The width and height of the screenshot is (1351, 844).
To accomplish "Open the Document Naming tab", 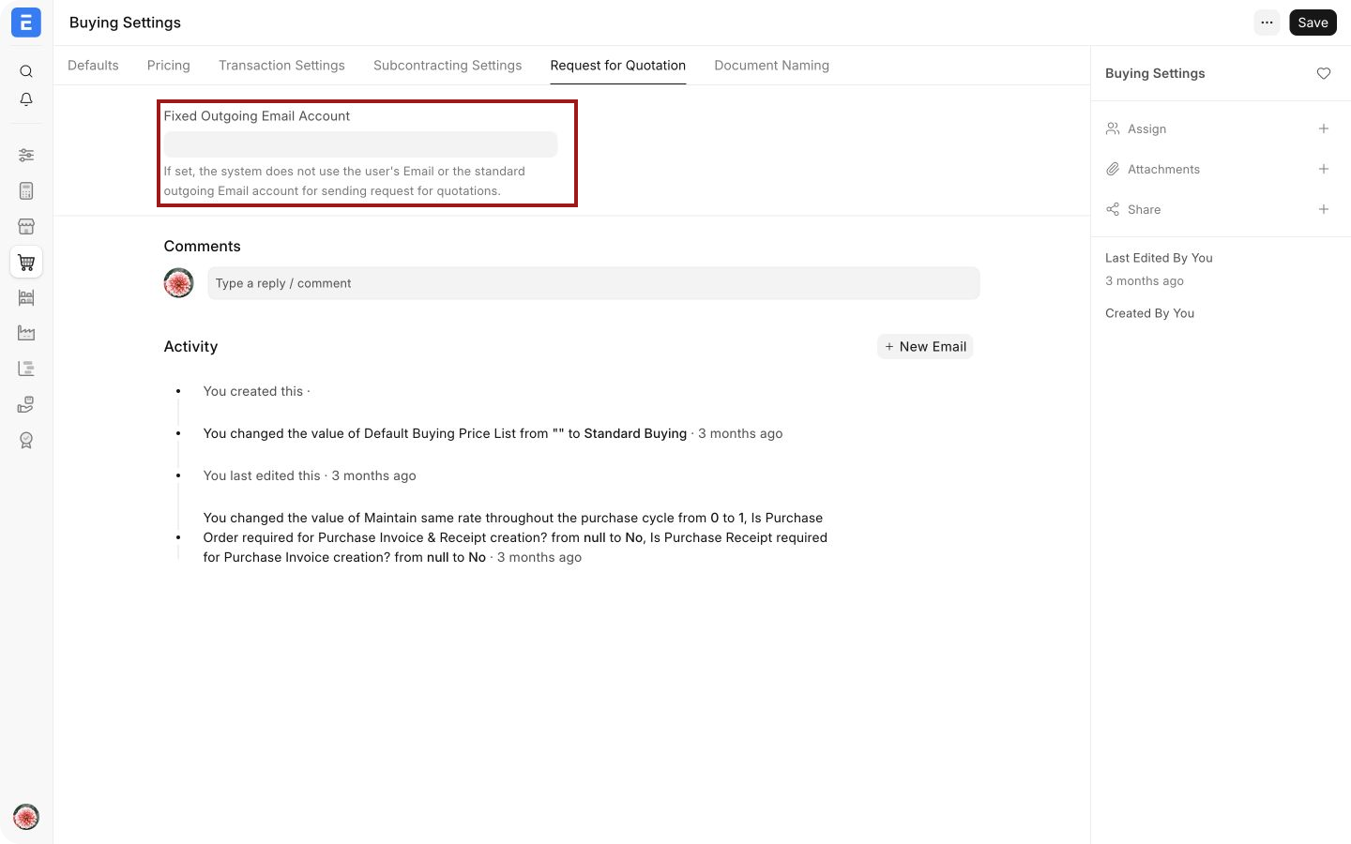I will point(771,66).
